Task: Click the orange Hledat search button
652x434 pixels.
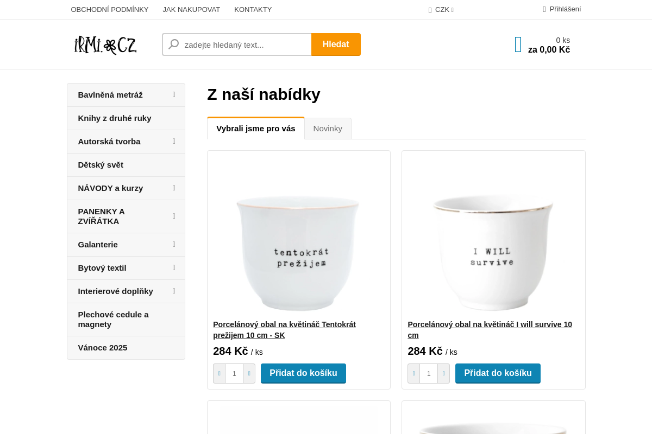Action: [x=336, y=44]
